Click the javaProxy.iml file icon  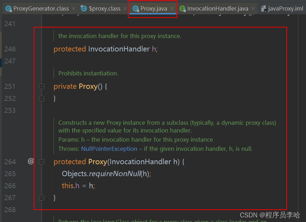264,8
